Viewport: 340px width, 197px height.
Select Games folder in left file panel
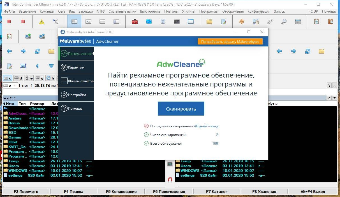click(15, 137)
